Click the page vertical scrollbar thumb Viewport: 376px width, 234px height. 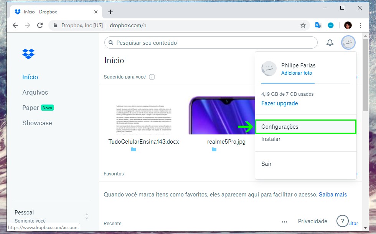(x=365, y=75)
